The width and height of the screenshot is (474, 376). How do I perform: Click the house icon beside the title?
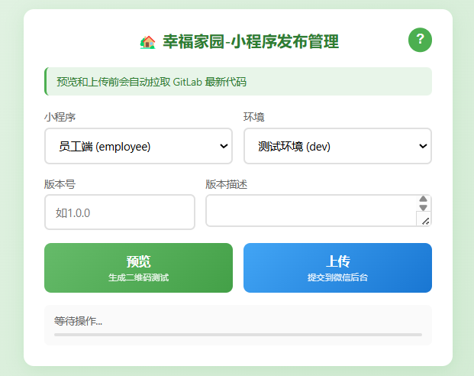147,42
